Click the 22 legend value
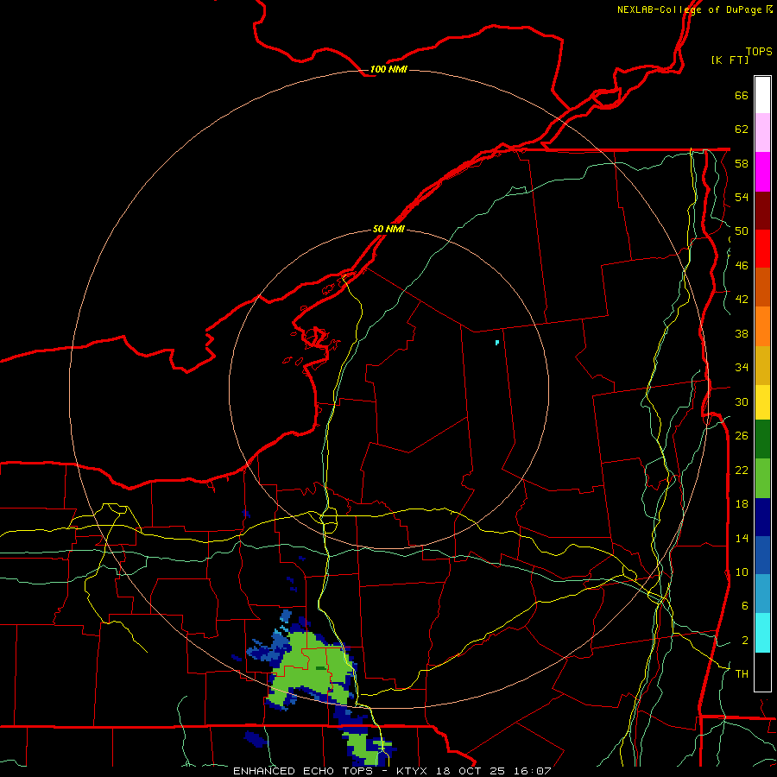This screenshot has width=777, height=777. click(x=742, y=470)
